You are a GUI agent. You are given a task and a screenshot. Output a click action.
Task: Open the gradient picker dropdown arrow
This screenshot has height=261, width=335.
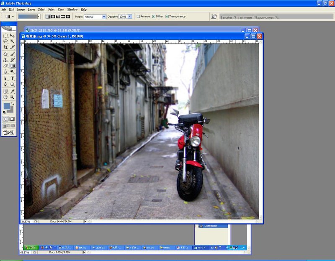[39, 17]
